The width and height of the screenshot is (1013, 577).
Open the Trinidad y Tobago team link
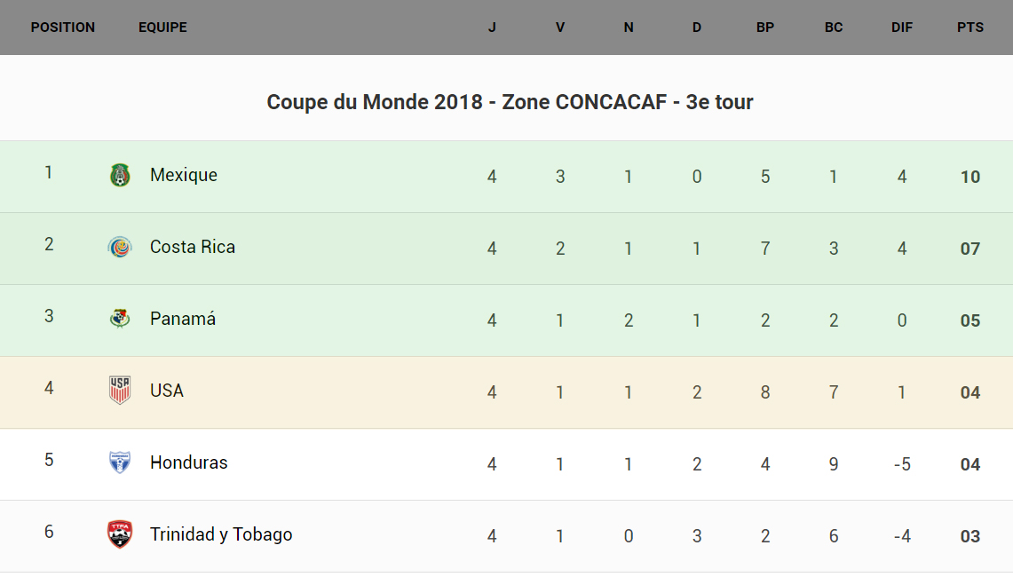tap(221, 534)
